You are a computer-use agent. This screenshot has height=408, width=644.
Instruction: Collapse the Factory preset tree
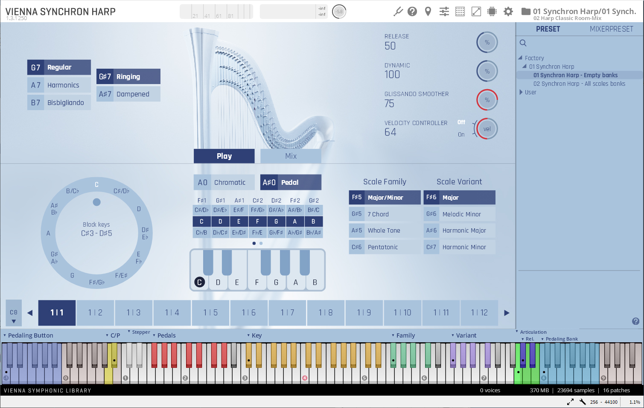(520, 58)
